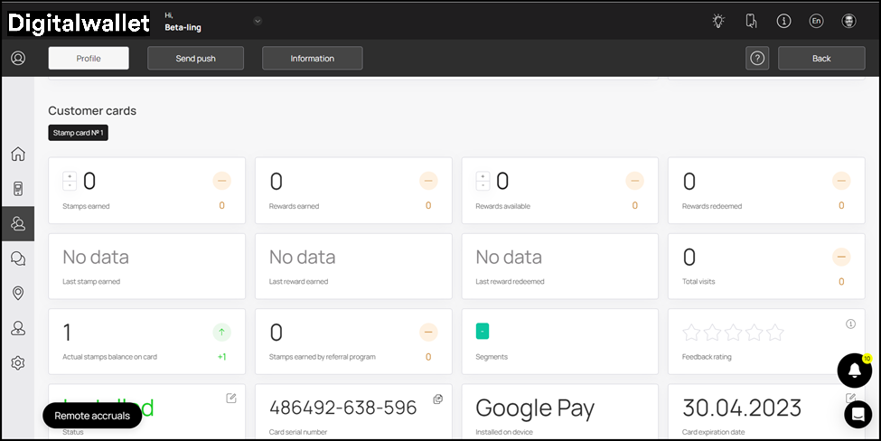Image resolution: width=881 pixels, height=441 pixels.
Task: Open the notifications bell
Action: (854, 370)
